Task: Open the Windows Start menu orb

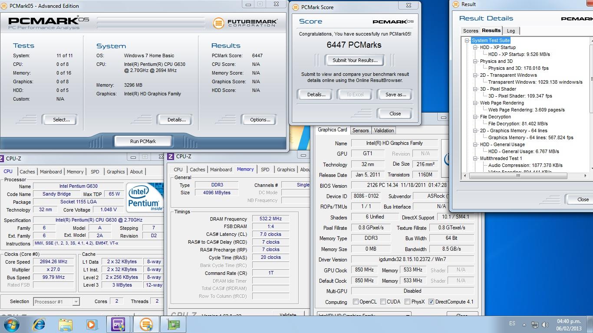Action: coord(11,324)
